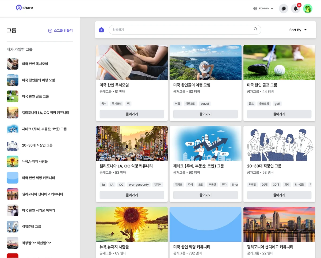321x258 pixels.
Task: Click the sunflower card image
Action: pyautogui.click(x=132, y=224)
